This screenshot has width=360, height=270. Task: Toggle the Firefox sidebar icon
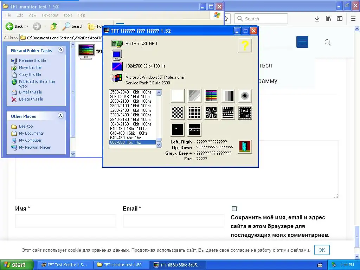tap(340, 19)
